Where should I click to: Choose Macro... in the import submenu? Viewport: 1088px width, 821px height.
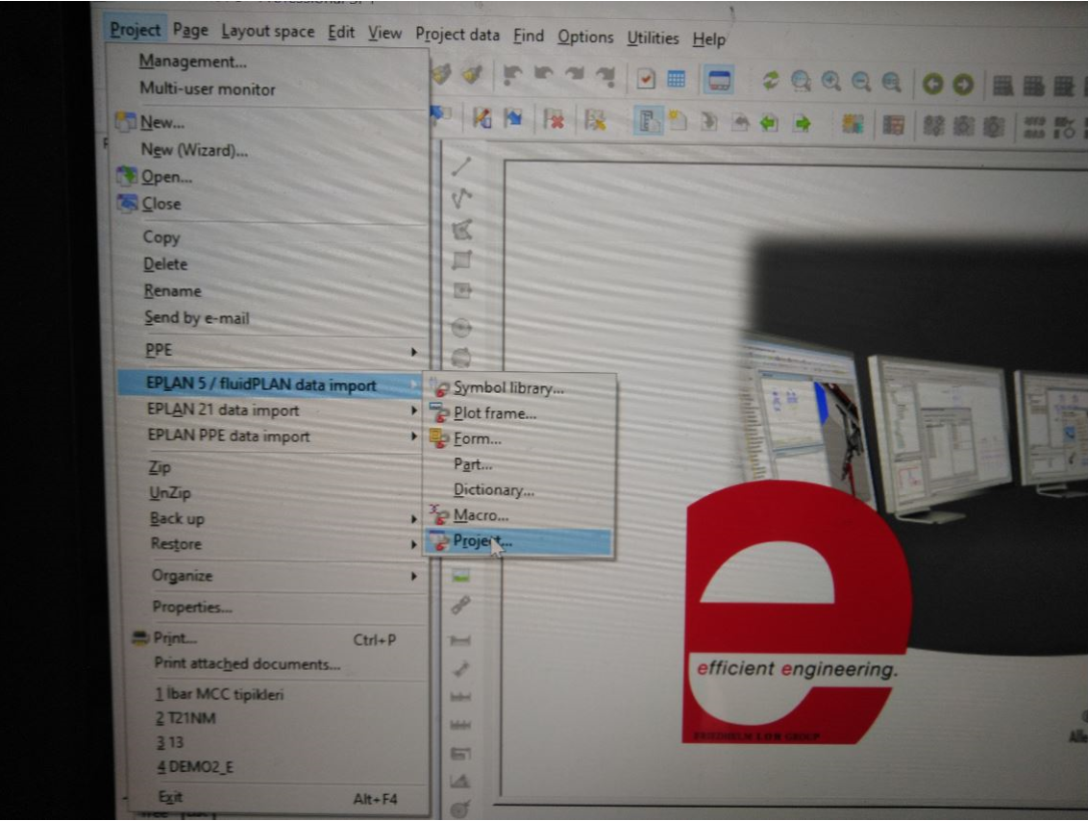[x=518, y=515]
